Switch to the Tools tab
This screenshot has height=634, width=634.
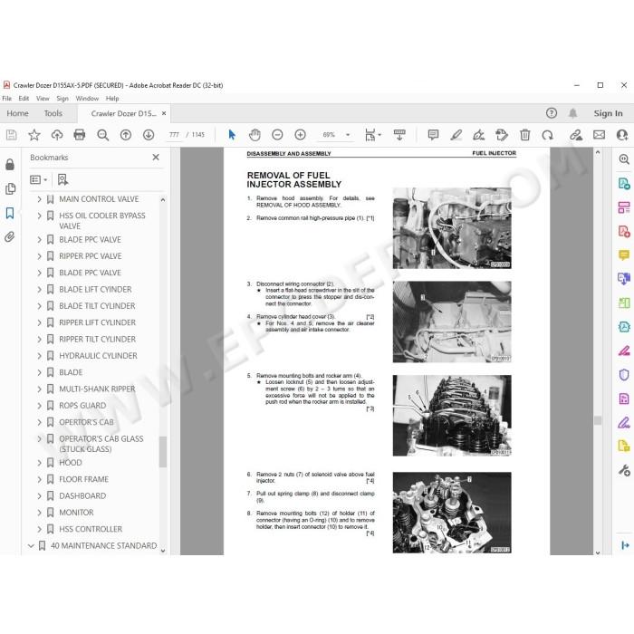(53, 113)
